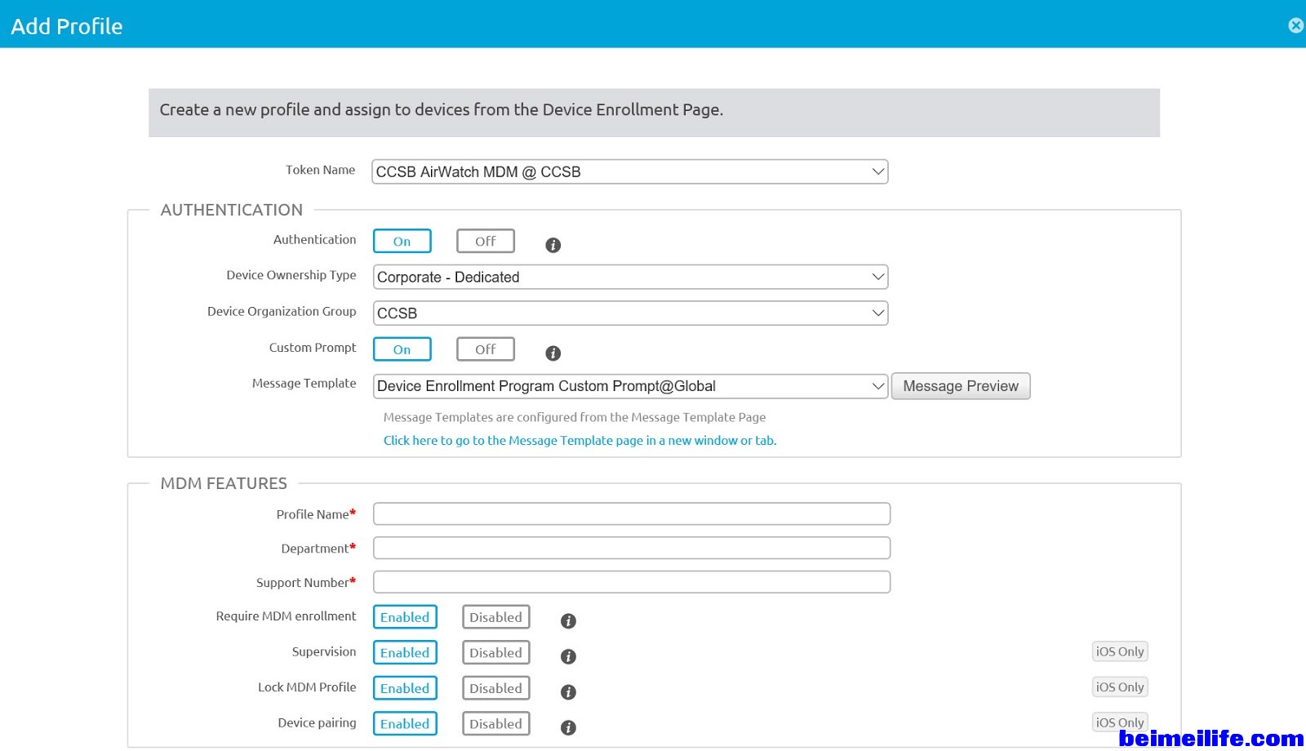Turn Authentication Off

[x=485, y=242]
